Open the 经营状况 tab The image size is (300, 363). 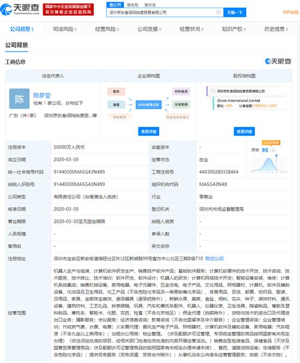click(x=191, y=29)
